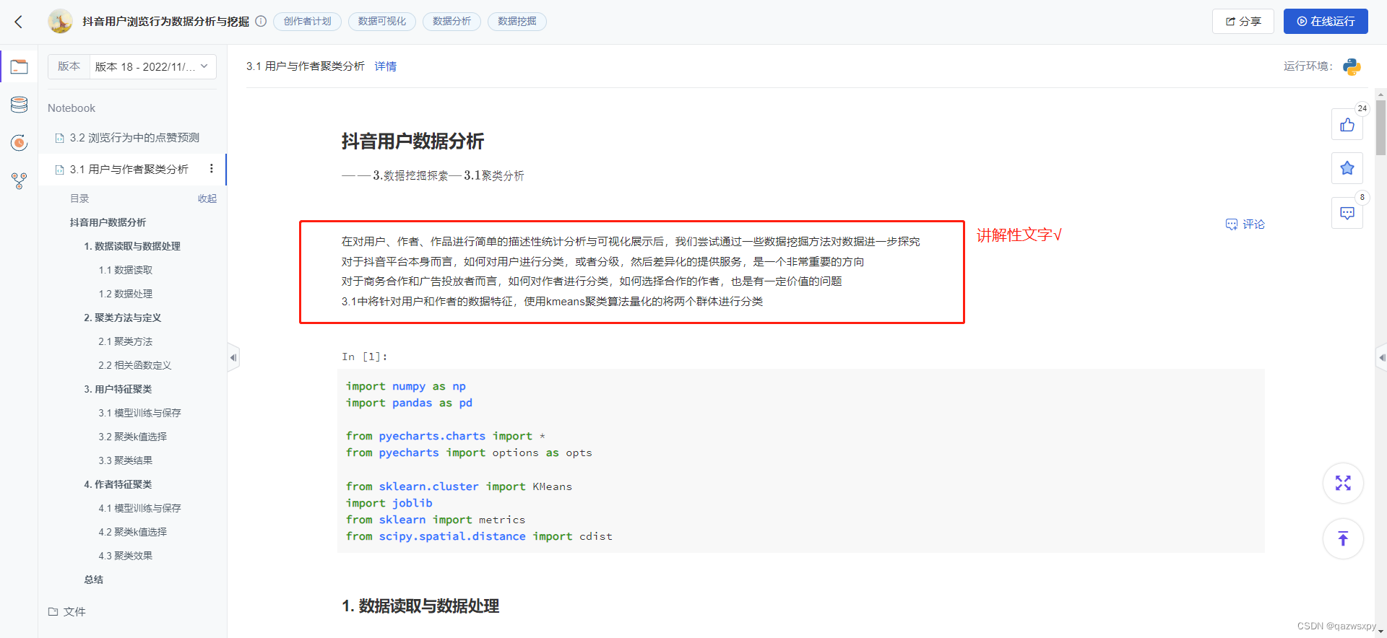
Task: Click the page vertical scrollbar thumb
Action: (1381, 128)
